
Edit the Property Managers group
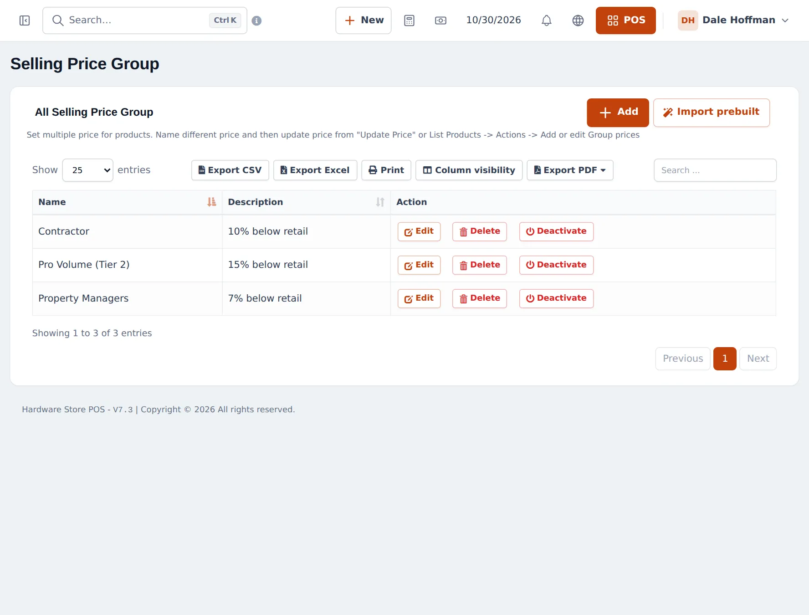tap(419, 298)
